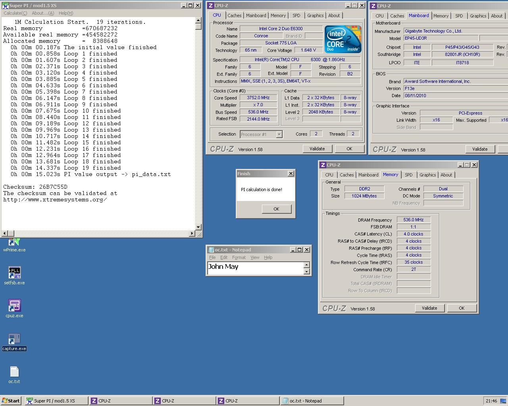This screenshot has width=508, height=406.
Task: Click Super PI vertical scrollbar down arrow
Action: (198, 227)
